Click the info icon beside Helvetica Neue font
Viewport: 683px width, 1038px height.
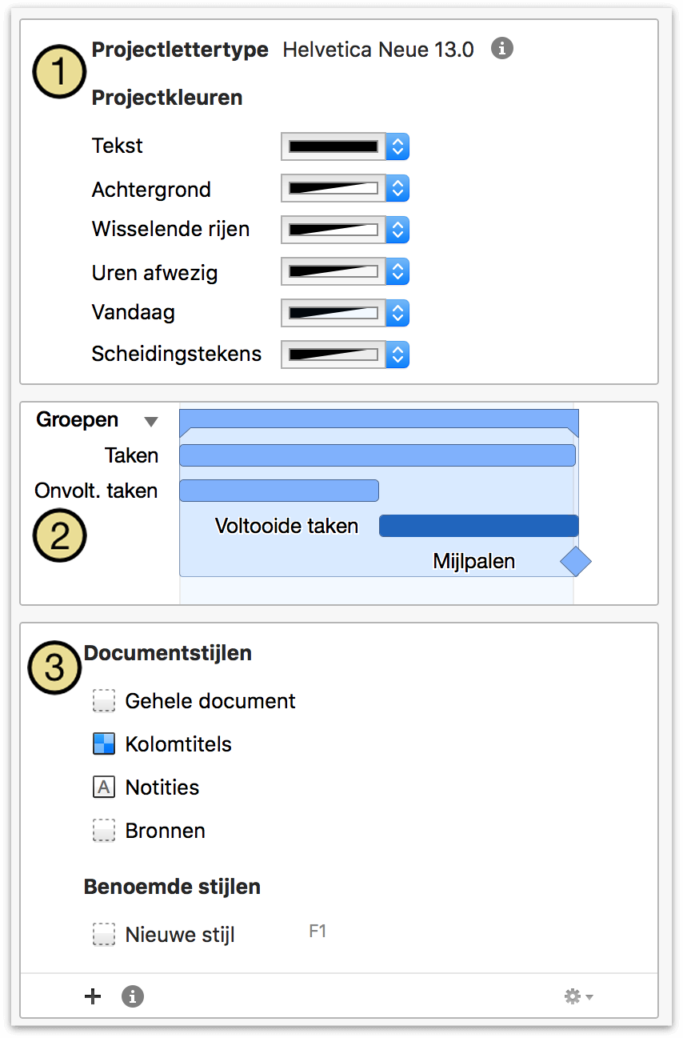click(501, 49)
